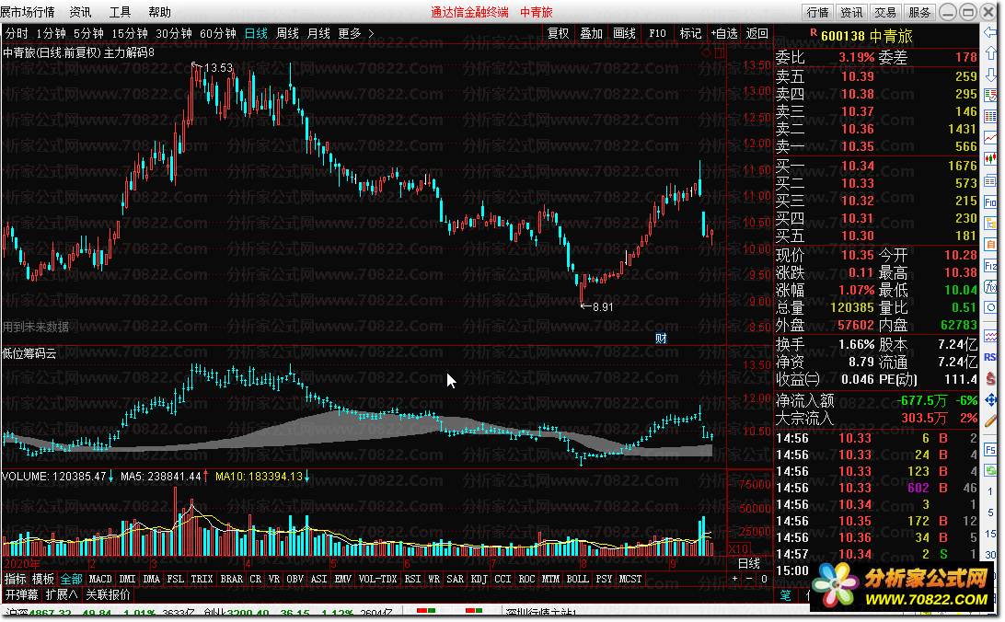Switch to 1分钟 period
This screenshot has height=622, width=1005.
[x=51, y=33]
